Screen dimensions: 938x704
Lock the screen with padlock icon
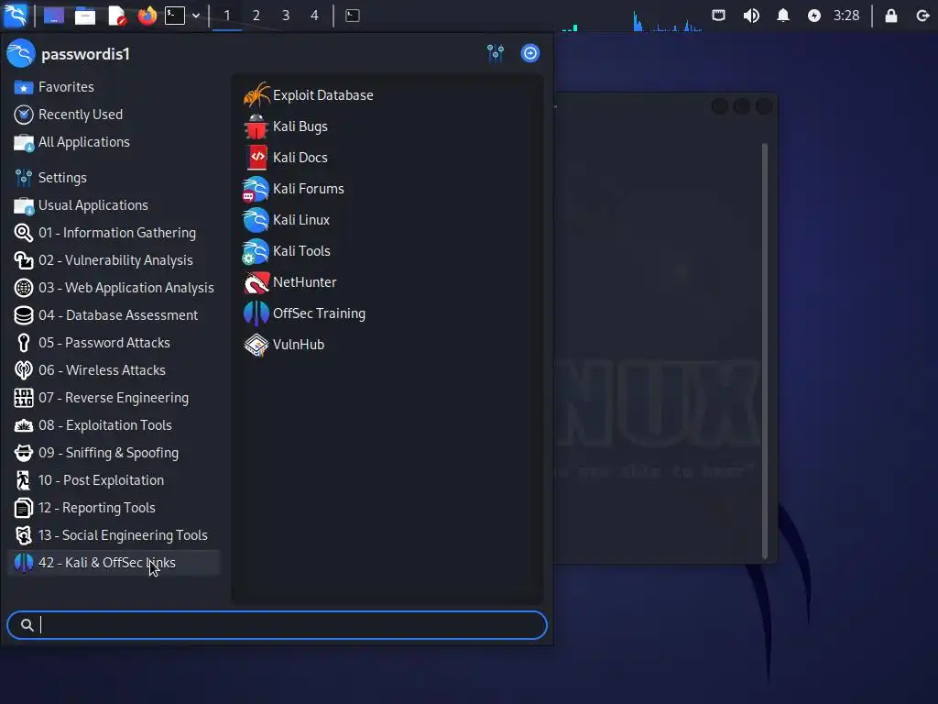pos(890,16)
